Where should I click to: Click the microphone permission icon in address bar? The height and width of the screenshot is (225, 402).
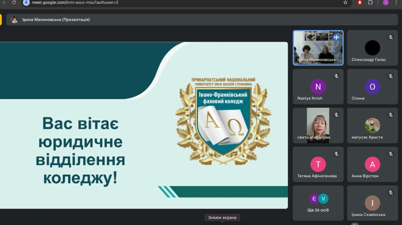click(x=27, y=2)
